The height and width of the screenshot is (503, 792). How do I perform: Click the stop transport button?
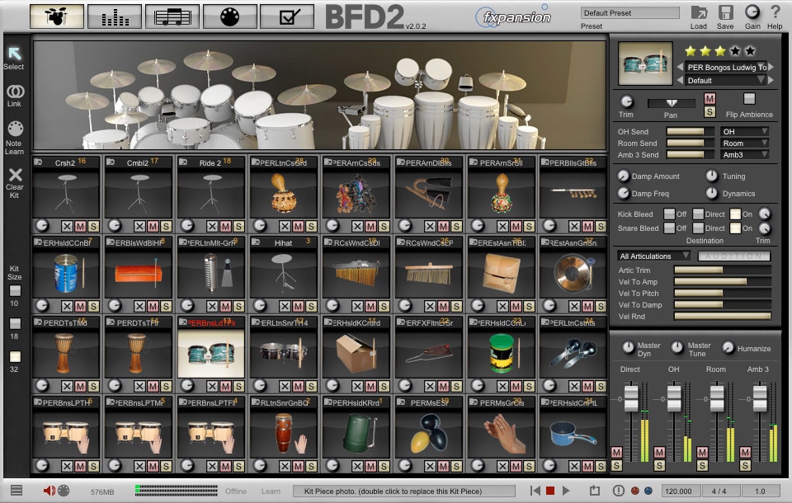[x=550, y=491]
